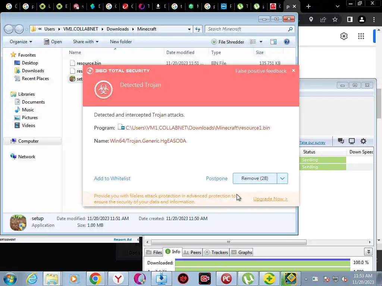382x286 pixels.
Task: Click the refresh button beside the address bar
Action: [x=198, y=29]
